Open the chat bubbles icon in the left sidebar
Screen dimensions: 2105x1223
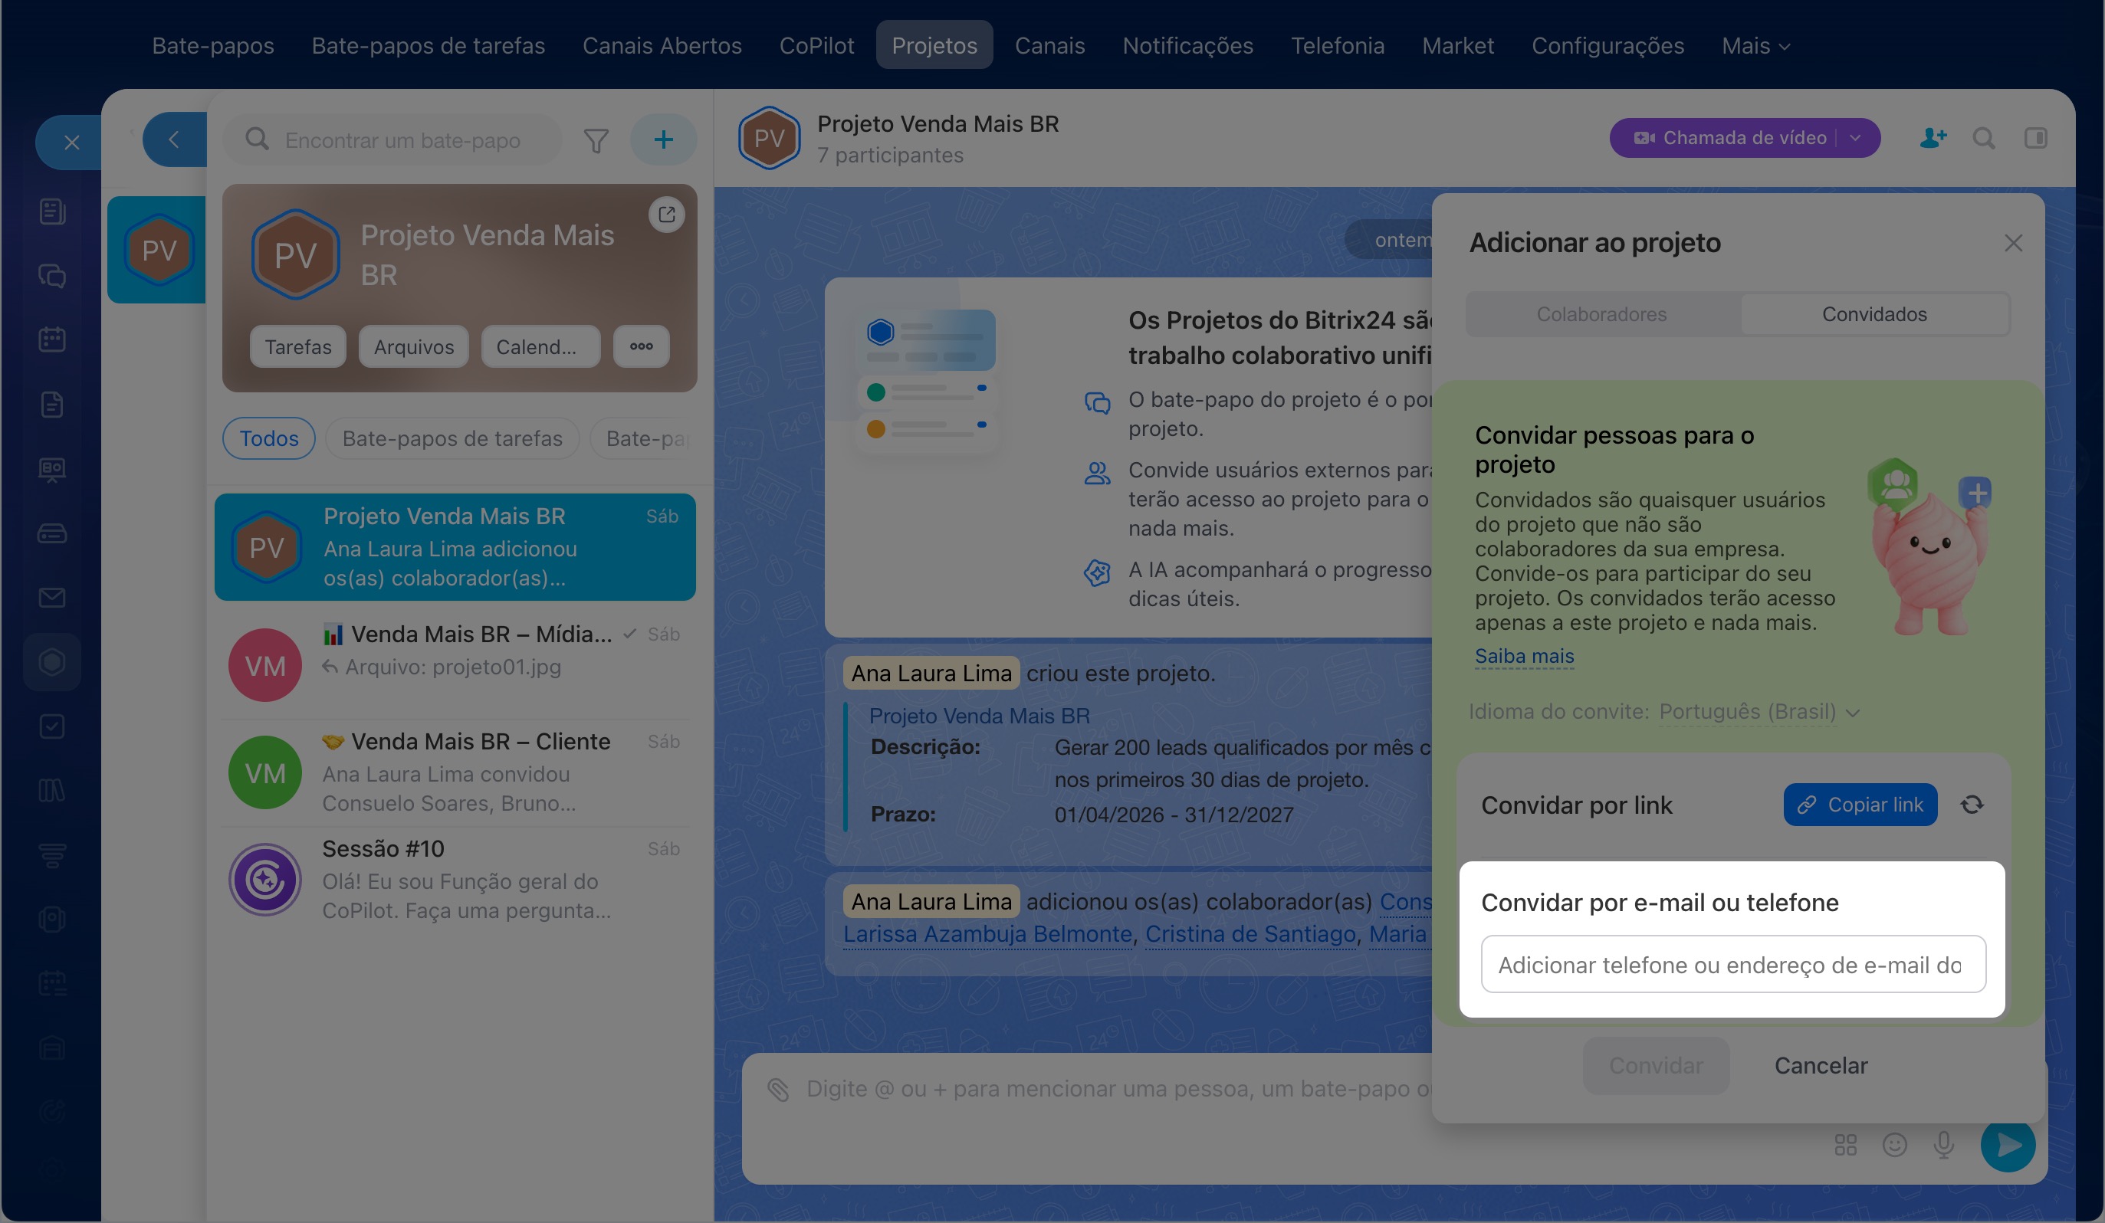point(52,277)
